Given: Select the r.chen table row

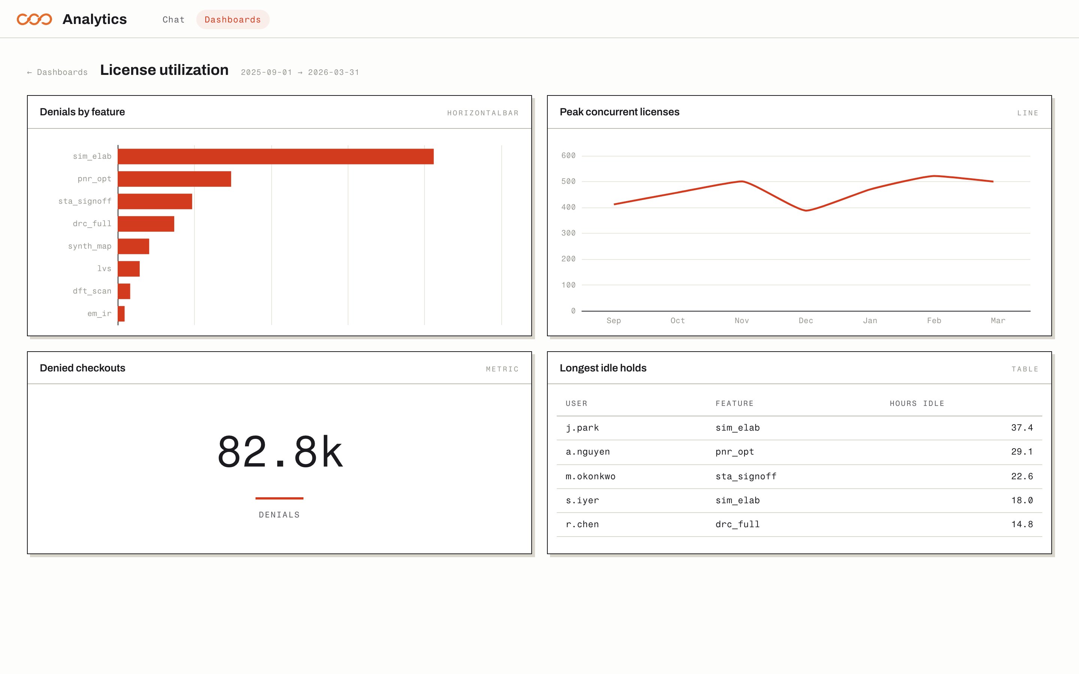Looking at the screenshot, I should click(799, 525).
